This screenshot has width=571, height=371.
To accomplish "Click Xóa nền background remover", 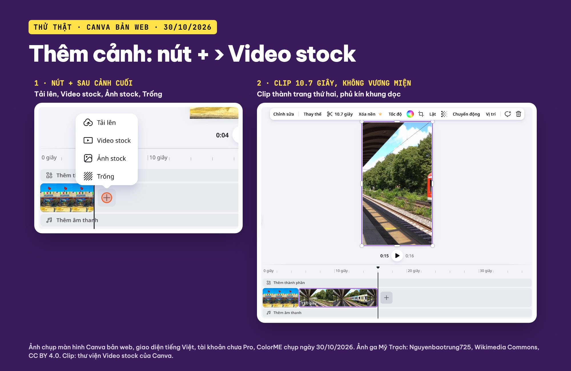I will tap(367, 114).
